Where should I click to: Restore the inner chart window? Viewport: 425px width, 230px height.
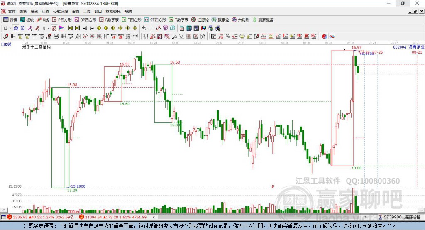coord(415,11)
